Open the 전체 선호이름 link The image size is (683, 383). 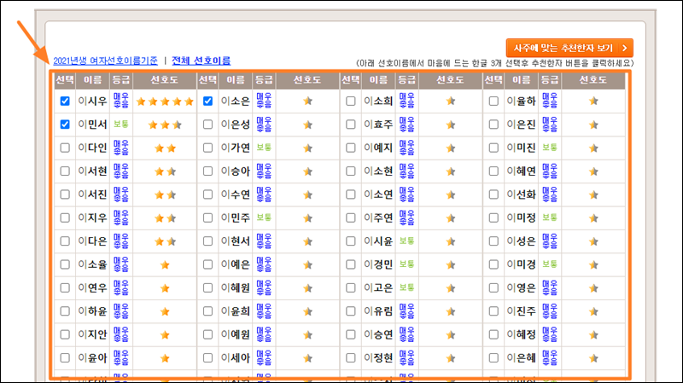click(201, 61)
